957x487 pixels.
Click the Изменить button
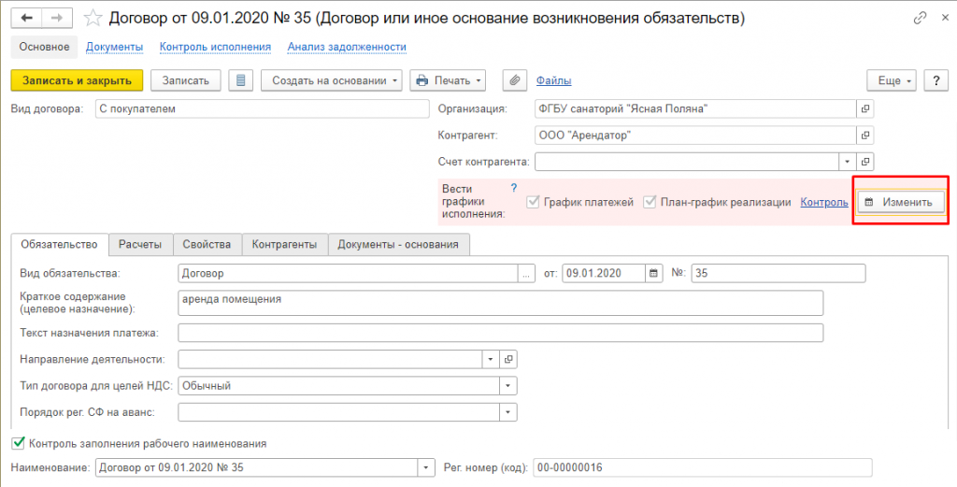(x=900, y=202)
